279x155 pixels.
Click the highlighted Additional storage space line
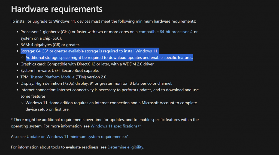pos(109,58)
